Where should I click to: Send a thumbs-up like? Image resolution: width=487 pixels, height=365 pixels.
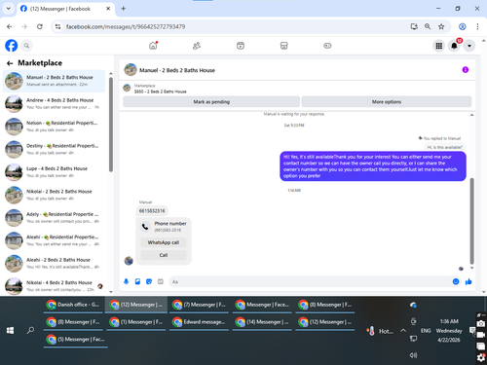468,281
